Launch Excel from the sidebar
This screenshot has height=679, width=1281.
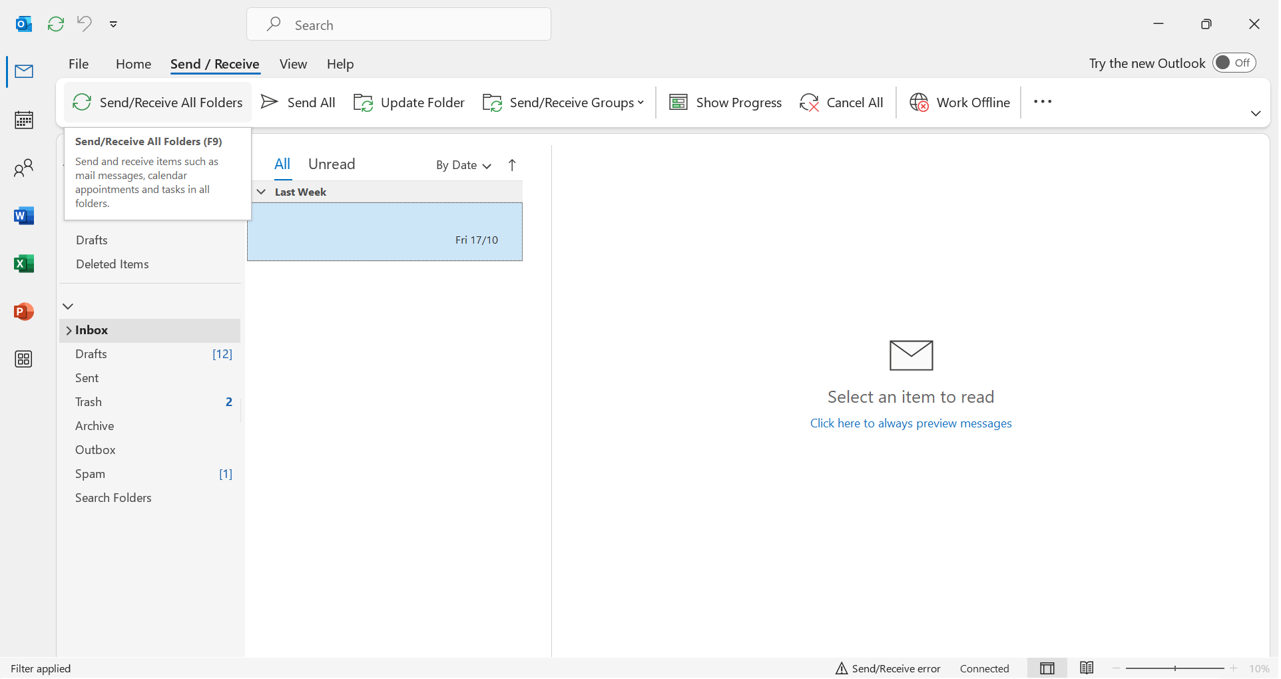pos(24,264)
